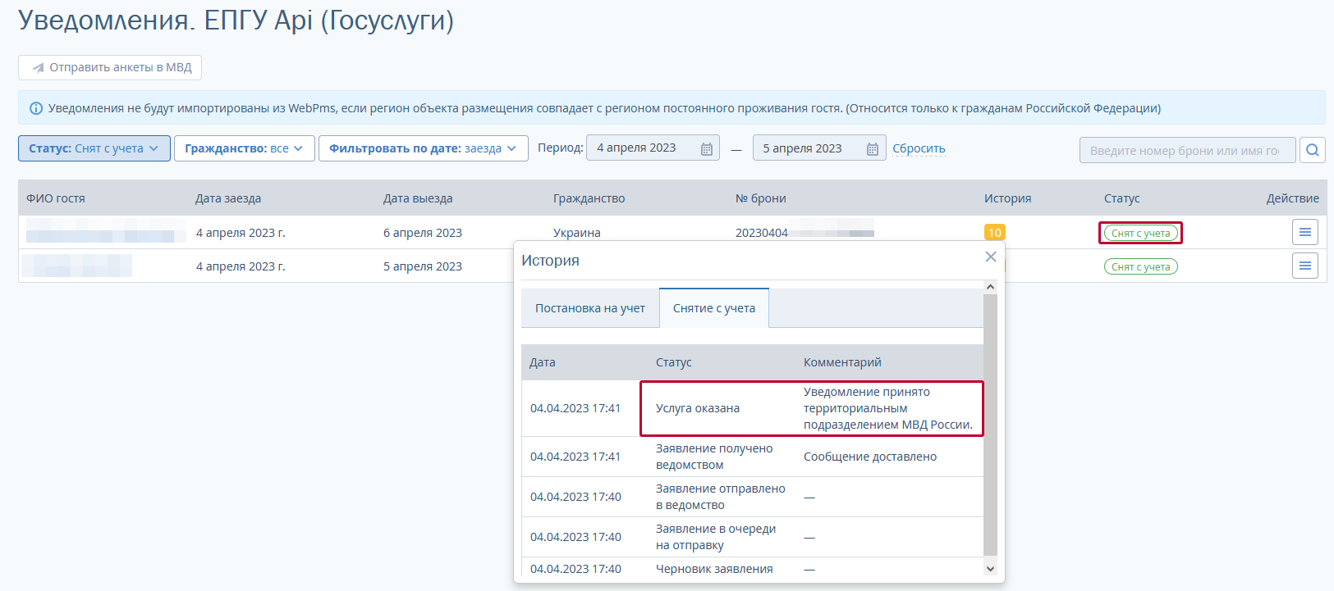Click the start date field 4 апреля 2023

coord(640,148)
